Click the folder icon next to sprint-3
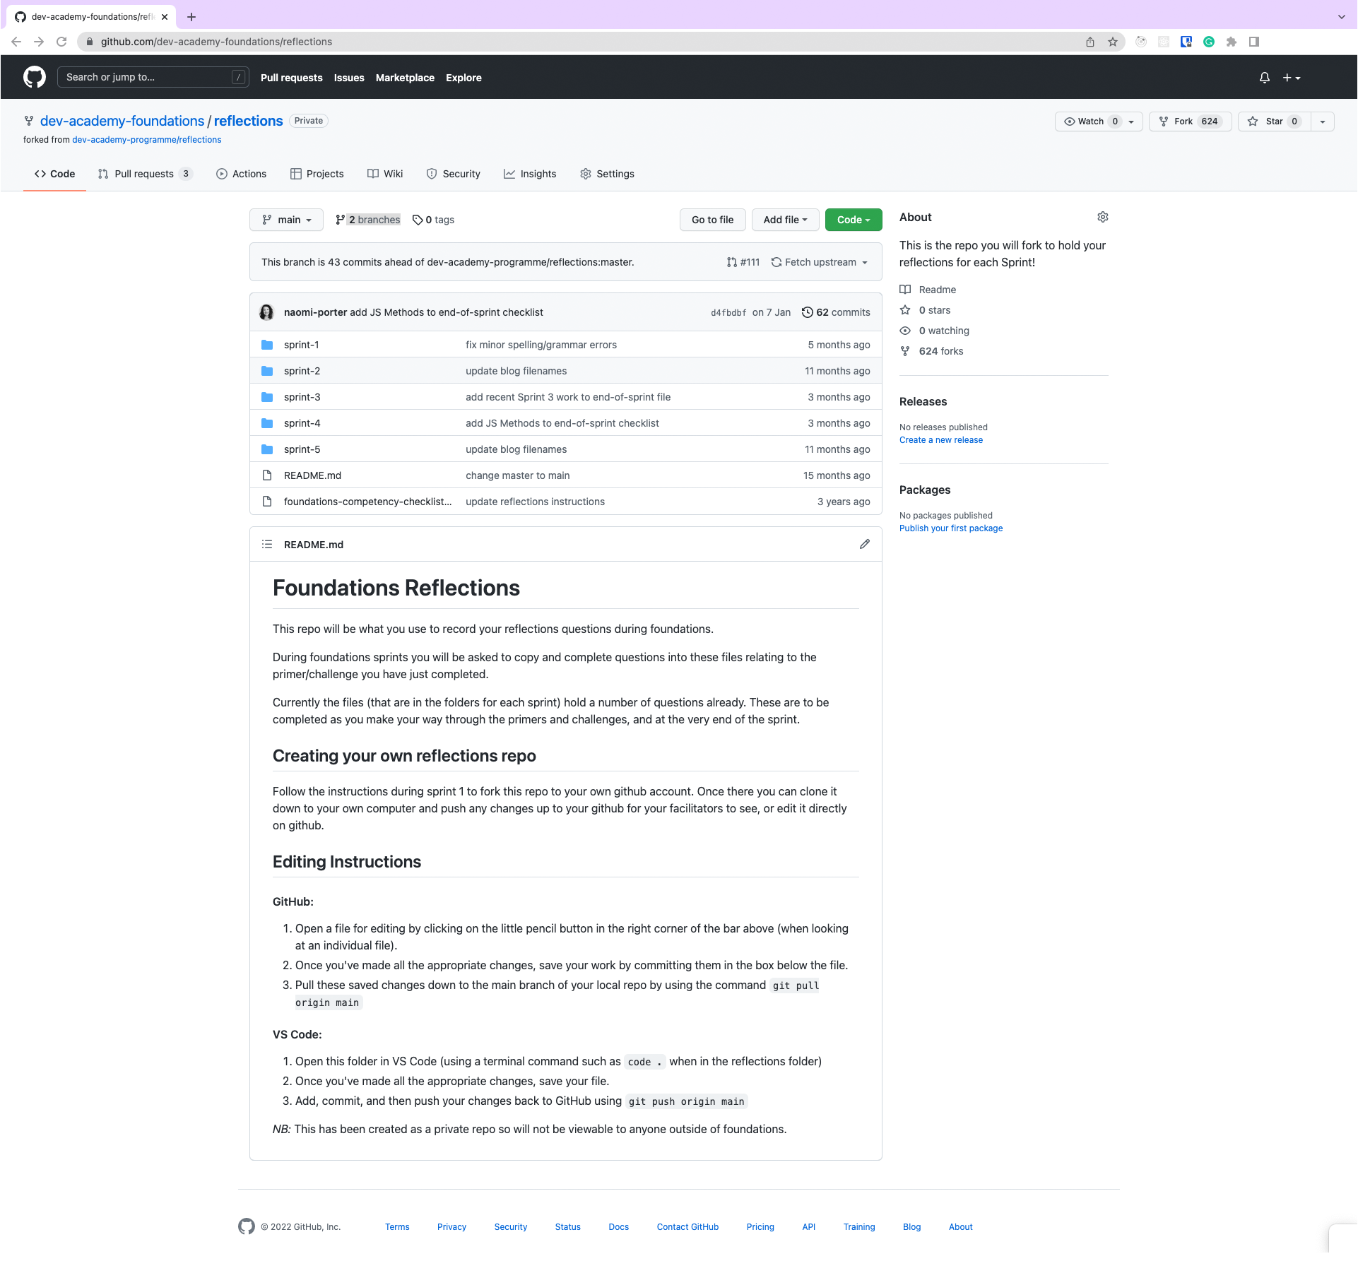This screenshot has height=1261, width=1358. tap(267, 396)
